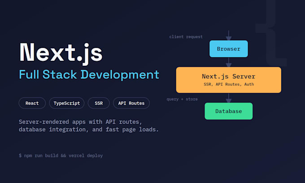This screenshot has height=183, width=305.
Task: Select the API Routes tag pill
Action: pyautogui.click(x=131, y=103)
